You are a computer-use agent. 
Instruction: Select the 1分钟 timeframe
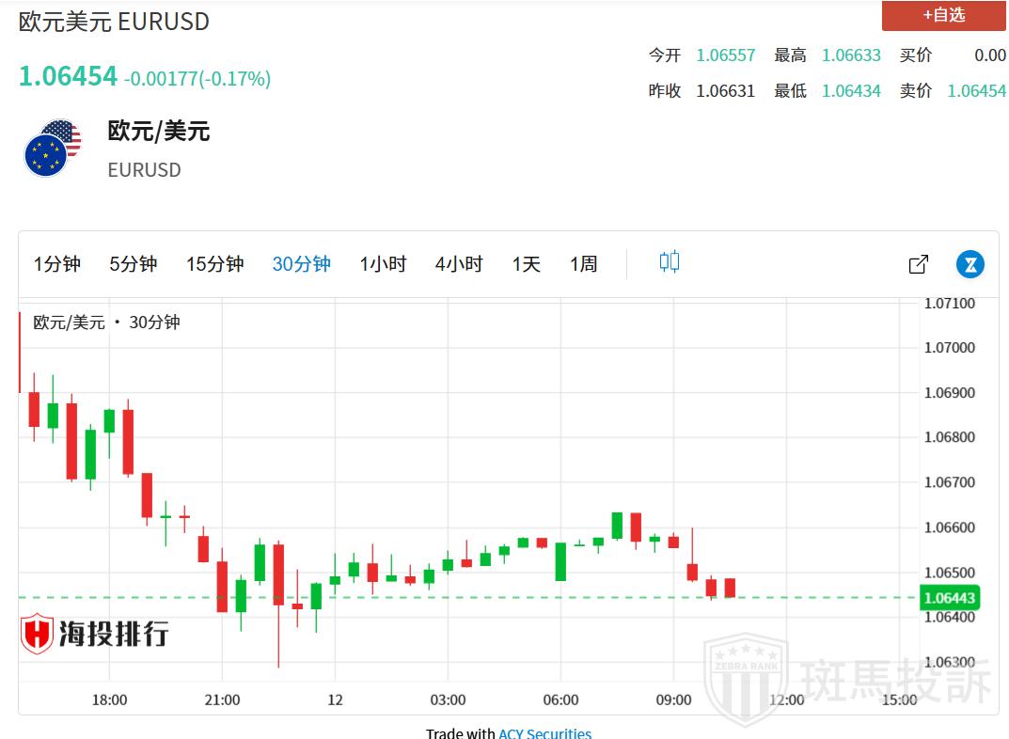57,264
